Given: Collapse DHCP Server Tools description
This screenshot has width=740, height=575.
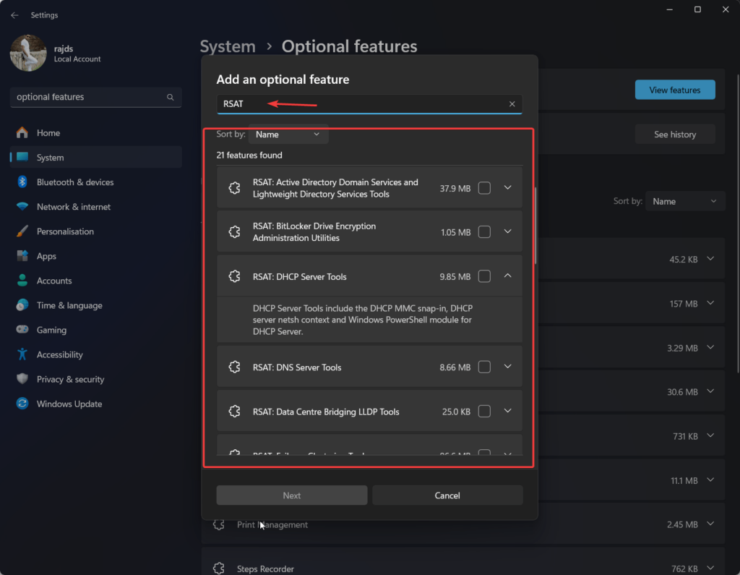Looking at the screenshot, I should click(x=508, y=276).
